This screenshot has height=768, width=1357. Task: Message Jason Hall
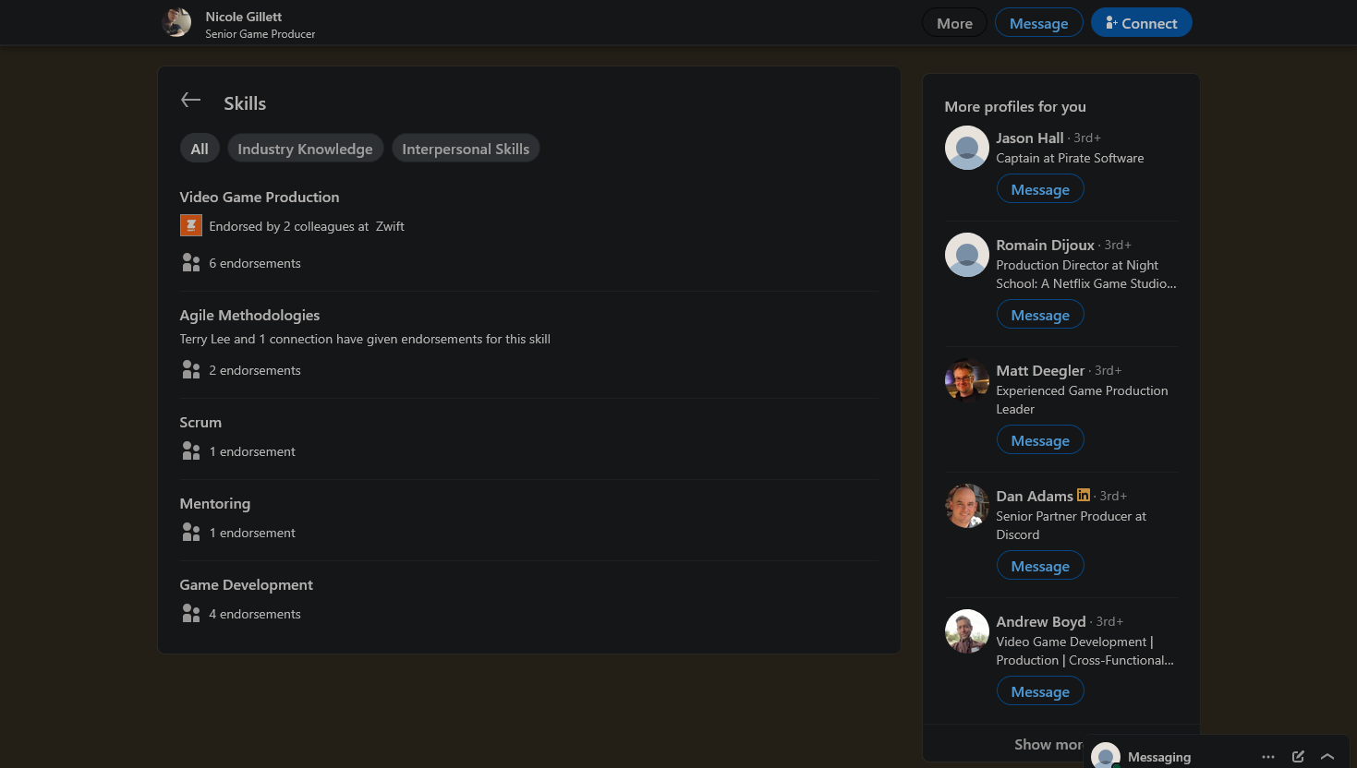click(x=1040, y=189)
